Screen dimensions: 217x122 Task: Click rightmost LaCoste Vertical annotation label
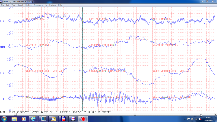click(165, 45)
